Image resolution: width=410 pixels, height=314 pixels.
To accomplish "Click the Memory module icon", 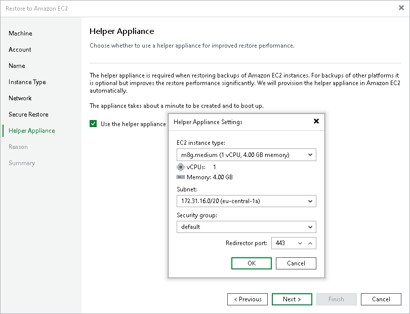I will click(x=180, y=177).
